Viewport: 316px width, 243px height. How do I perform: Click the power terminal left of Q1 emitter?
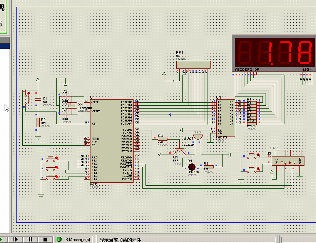[x=160, y=155]
